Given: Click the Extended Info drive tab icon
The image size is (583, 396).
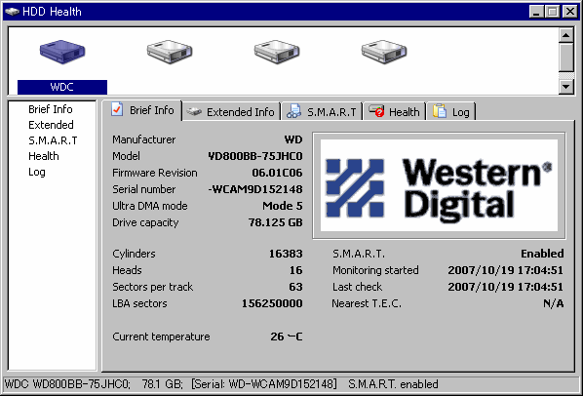Looking at the screenshot, I should (x=194, y=111).
